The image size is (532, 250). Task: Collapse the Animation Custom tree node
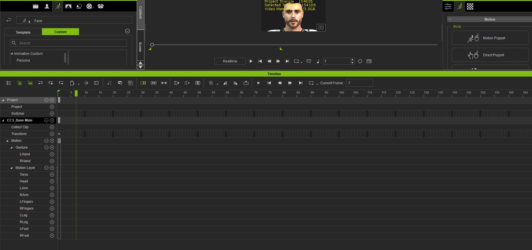12,53
